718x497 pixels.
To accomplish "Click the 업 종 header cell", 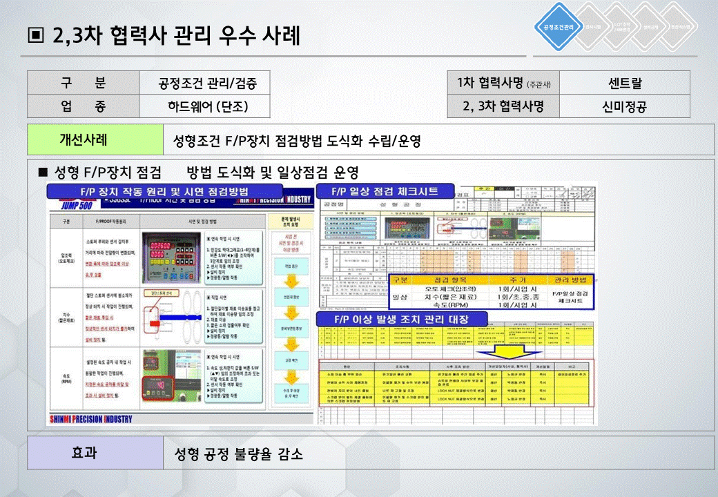I will pyautogui.click(x=84, y=106).
